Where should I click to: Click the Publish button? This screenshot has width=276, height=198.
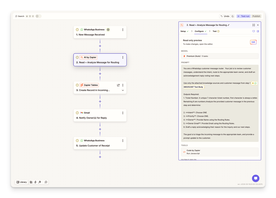coord(256,16)
